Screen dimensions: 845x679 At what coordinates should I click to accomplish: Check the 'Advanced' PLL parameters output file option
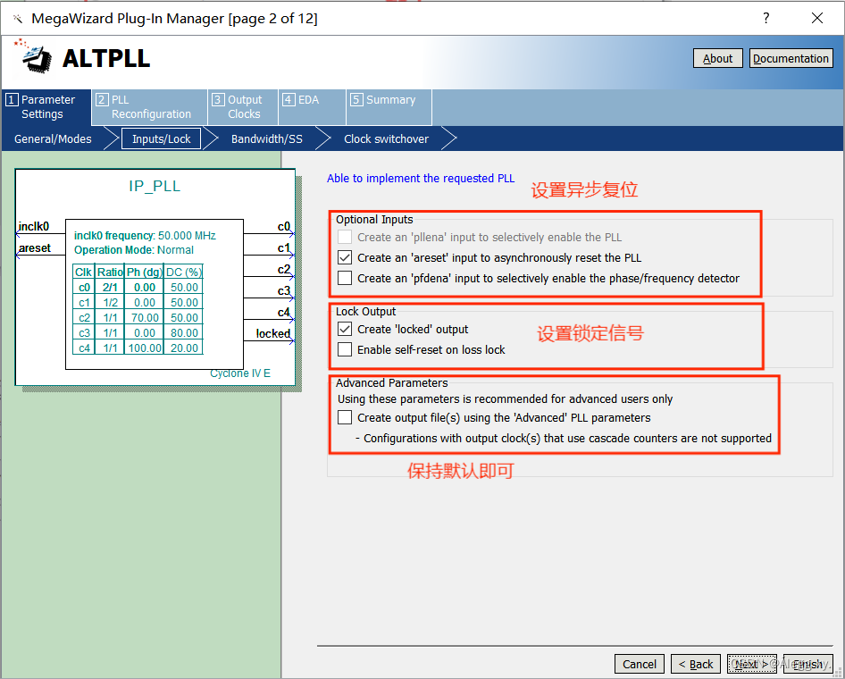(x=345, y=417)
